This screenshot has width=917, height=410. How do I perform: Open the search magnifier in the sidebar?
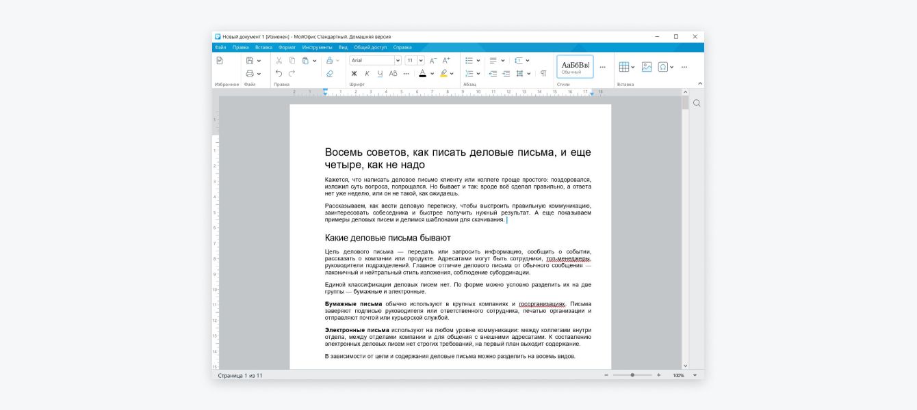[696, 103]
